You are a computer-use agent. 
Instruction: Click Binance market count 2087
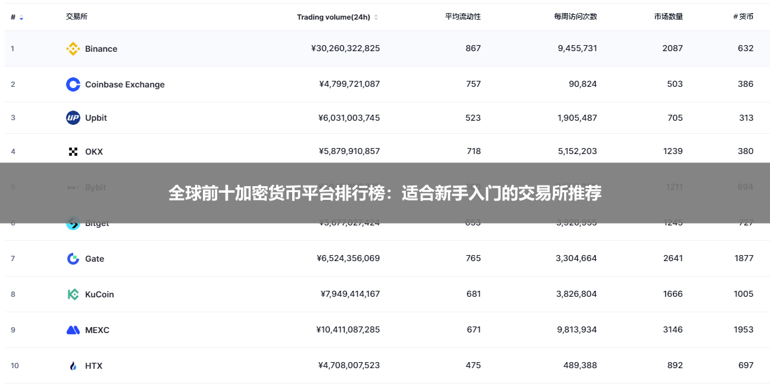click(672, 48)
